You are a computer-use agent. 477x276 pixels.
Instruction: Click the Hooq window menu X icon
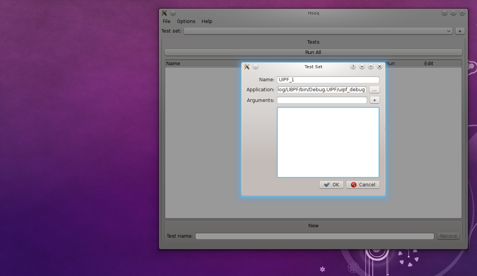[x=164, y=13]
